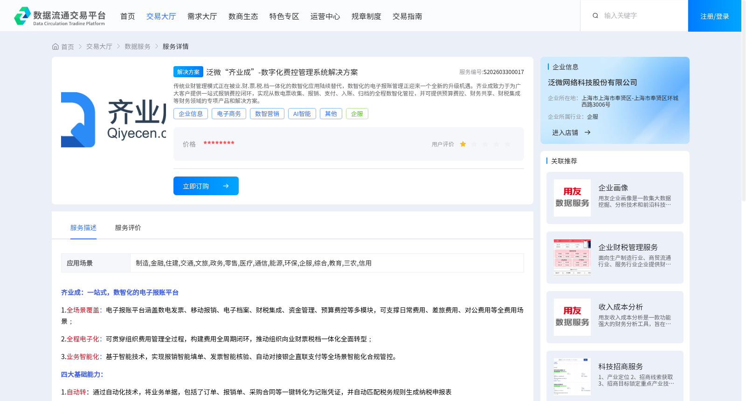Image resolution: width=746 pixels, height=401 pixels.
Task: Go to 首页 in top navigation
Action: [127, 16]
